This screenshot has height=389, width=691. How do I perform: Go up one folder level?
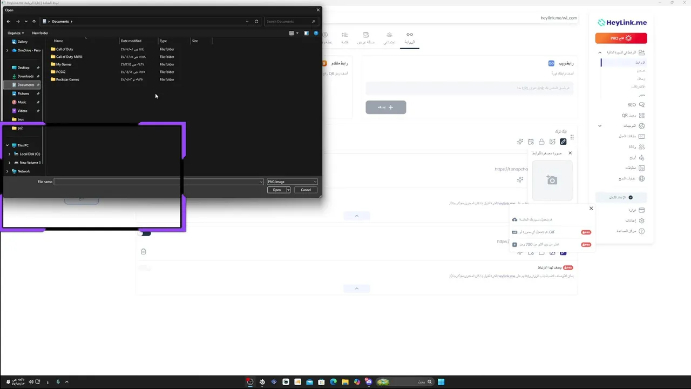point(34,22)
